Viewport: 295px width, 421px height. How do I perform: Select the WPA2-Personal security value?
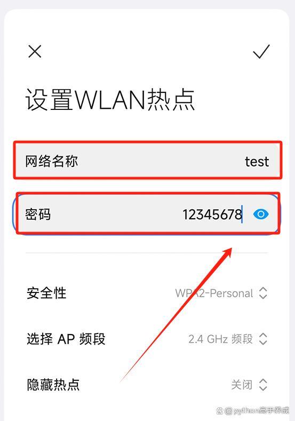(214, 293)
